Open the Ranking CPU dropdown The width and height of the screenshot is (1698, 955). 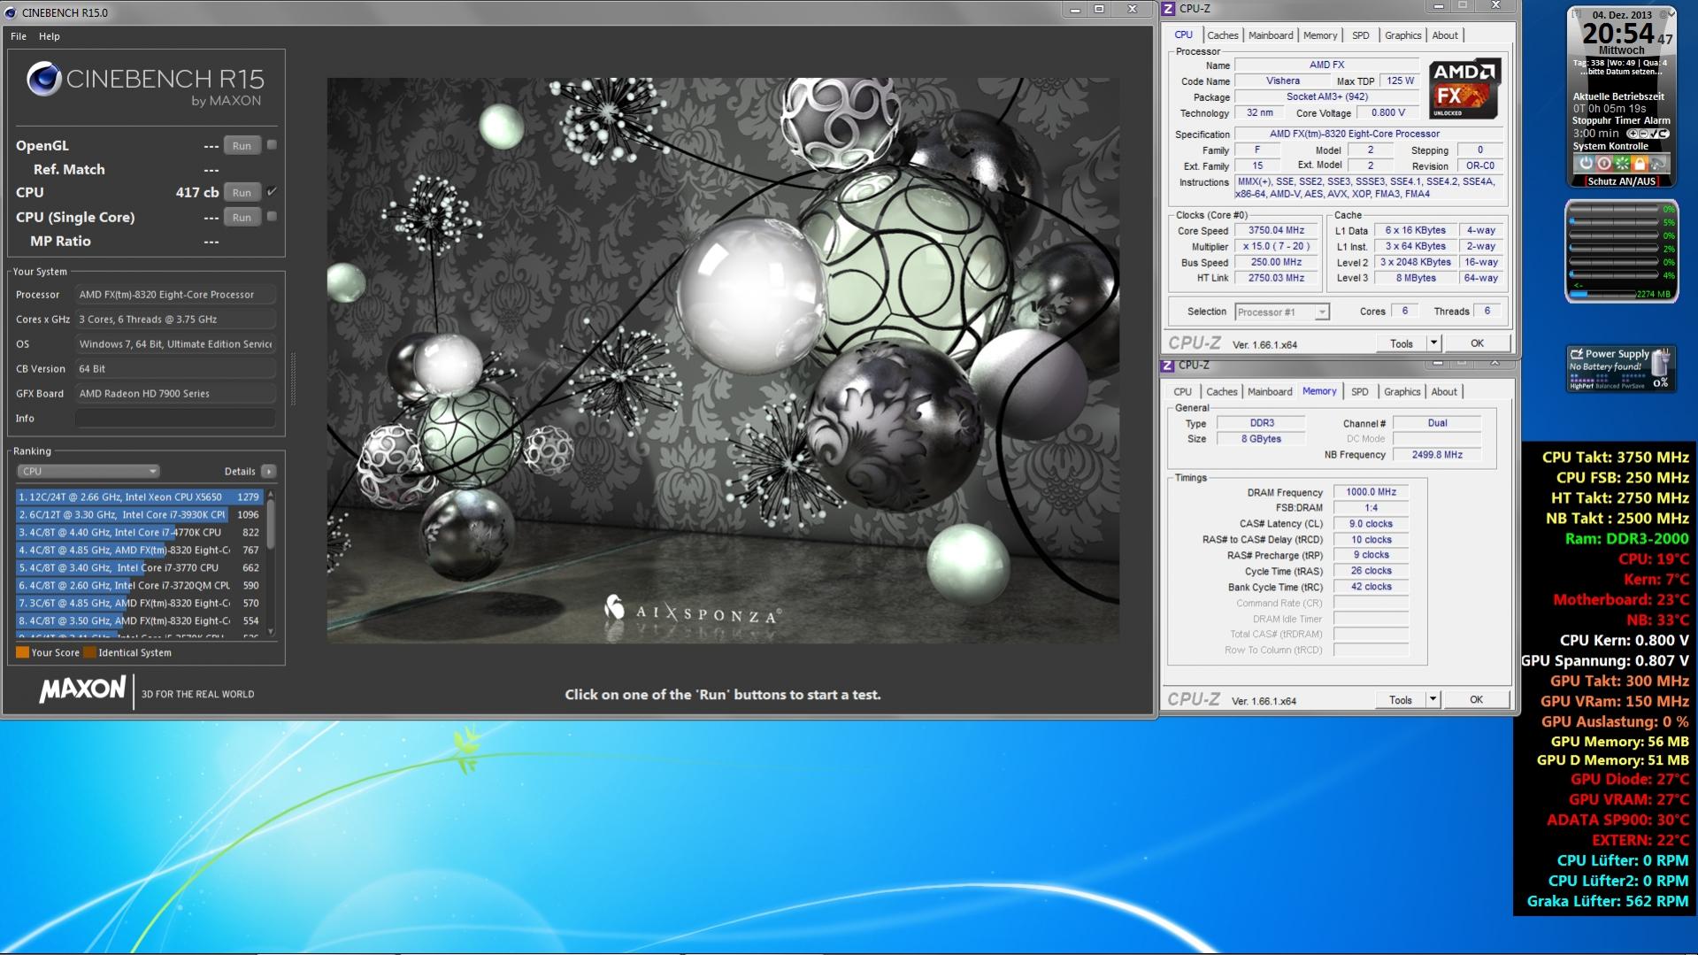[x=87, y=472]
